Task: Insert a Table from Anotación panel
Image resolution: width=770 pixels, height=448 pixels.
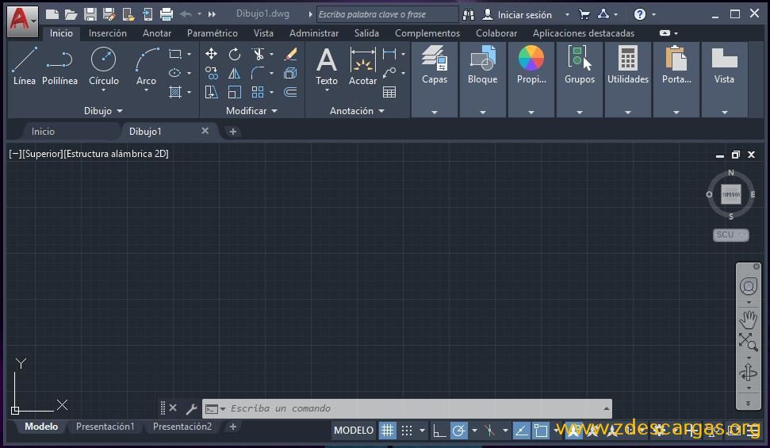Action: [389, 92]
